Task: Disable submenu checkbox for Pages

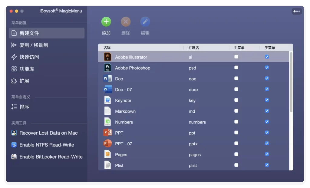Action: pos(267,154)
